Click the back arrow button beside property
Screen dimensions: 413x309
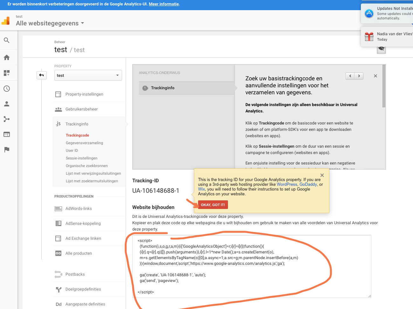[42, 75]
